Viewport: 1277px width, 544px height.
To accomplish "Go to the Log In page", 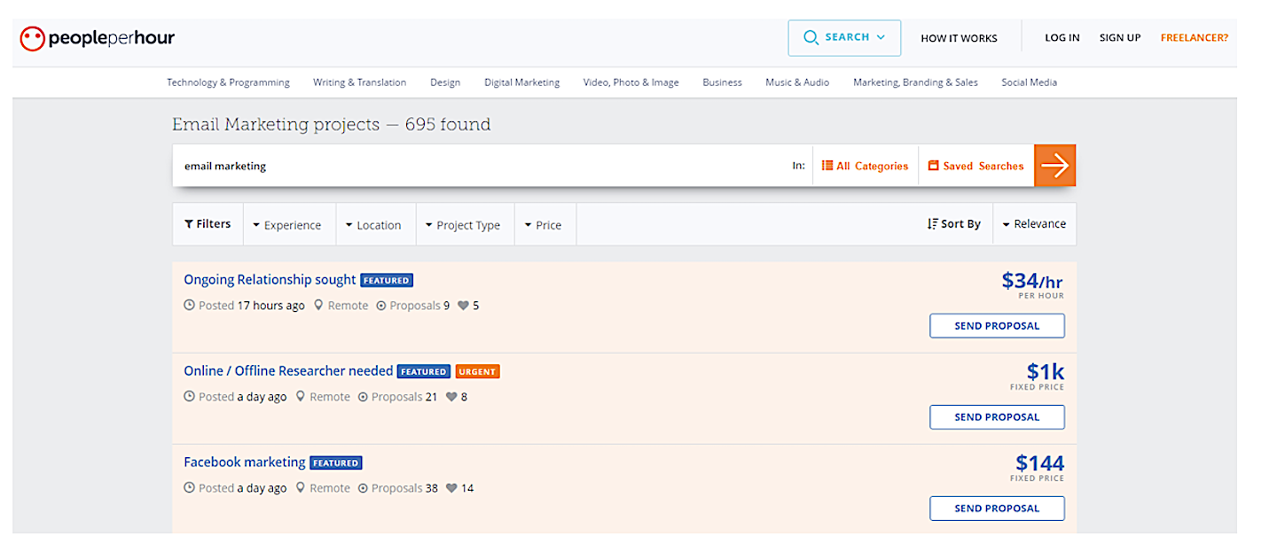I will [x=1062, y=38].
